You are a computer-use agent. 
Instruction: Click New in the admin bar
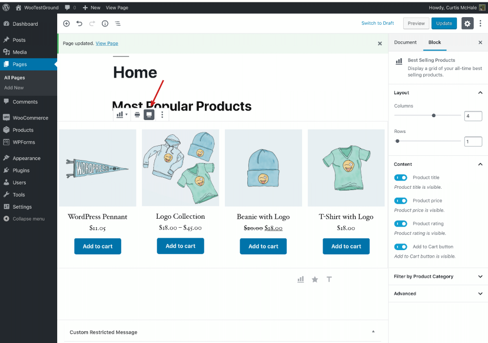click(x=91, y=8)
